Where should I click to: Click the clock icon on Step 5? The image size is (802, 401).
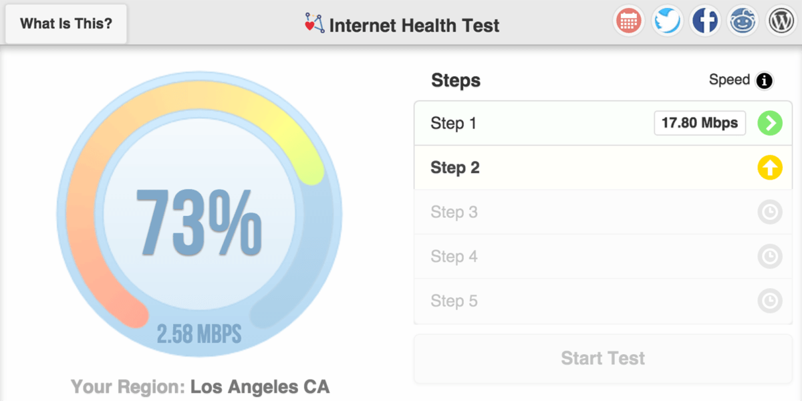770,301
